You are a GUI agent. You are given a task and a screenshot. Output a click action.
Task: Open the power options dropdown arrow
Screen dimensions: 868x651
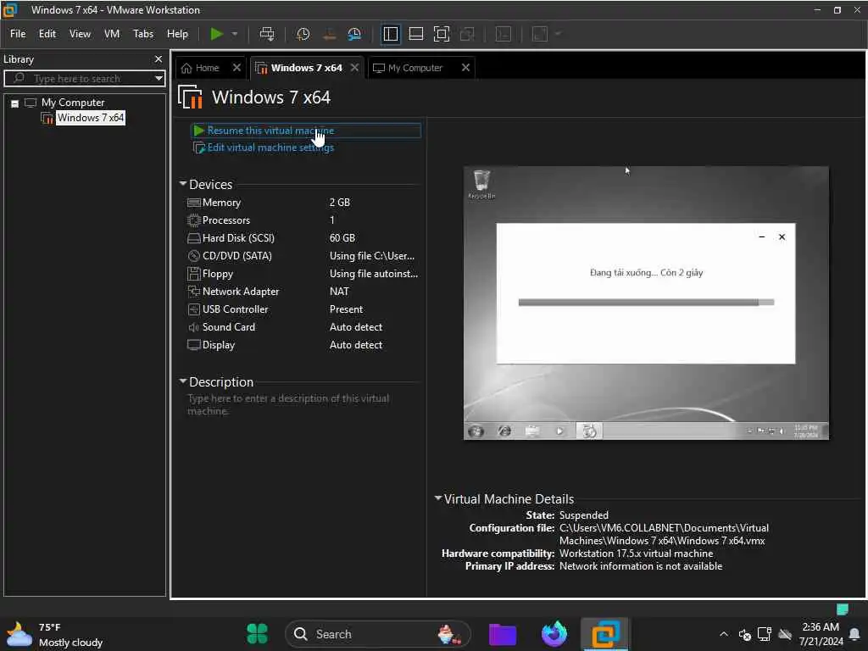(235, 34)
